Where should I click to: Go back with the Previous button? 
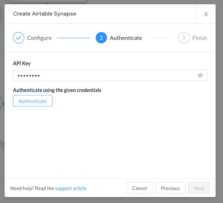(170, 188)
